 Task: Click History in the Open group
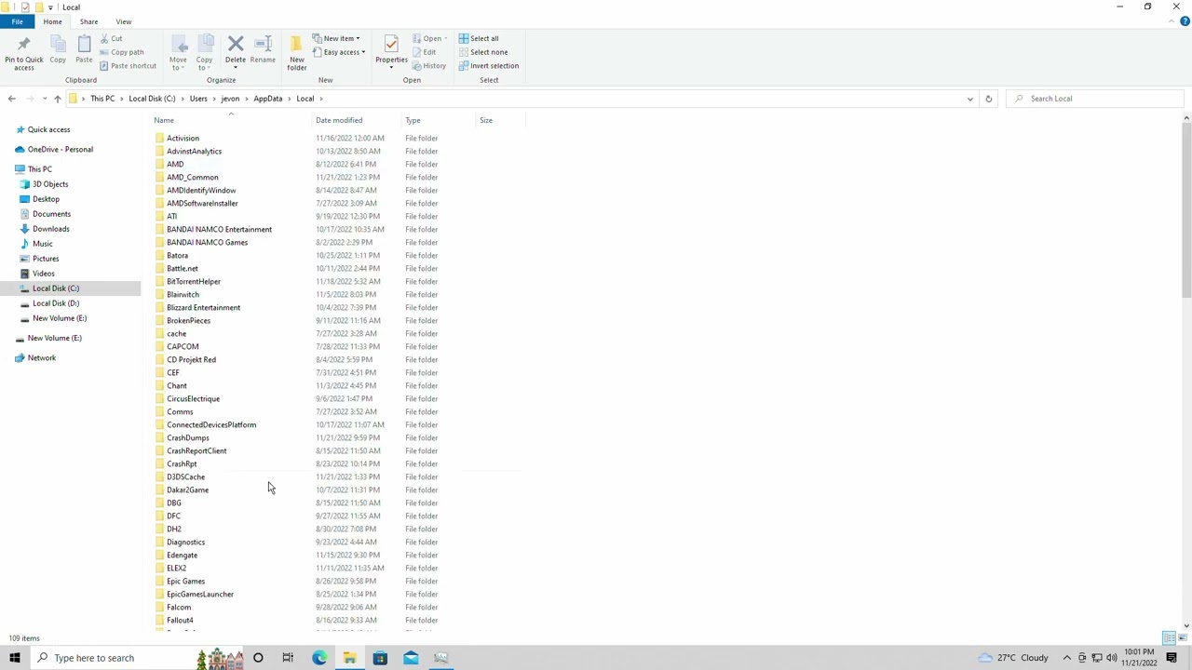(429, 66)
